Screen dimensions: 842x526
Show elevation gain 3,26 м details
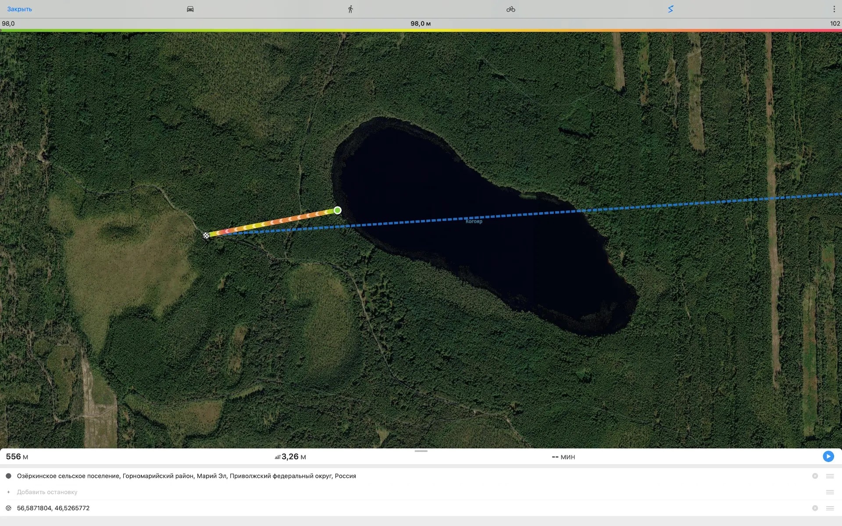[x=290, y=457]
